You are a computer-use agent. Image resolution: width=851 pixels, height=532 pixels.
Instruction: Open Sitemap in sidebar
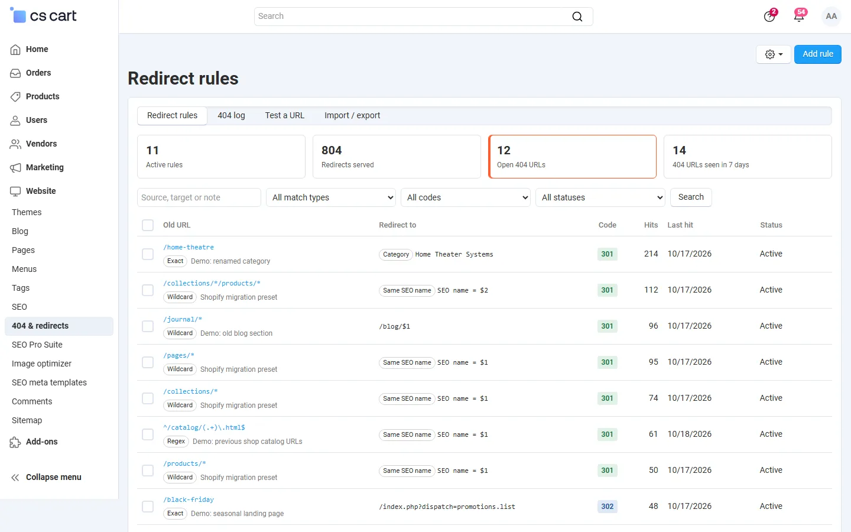[x=27, y=421]
